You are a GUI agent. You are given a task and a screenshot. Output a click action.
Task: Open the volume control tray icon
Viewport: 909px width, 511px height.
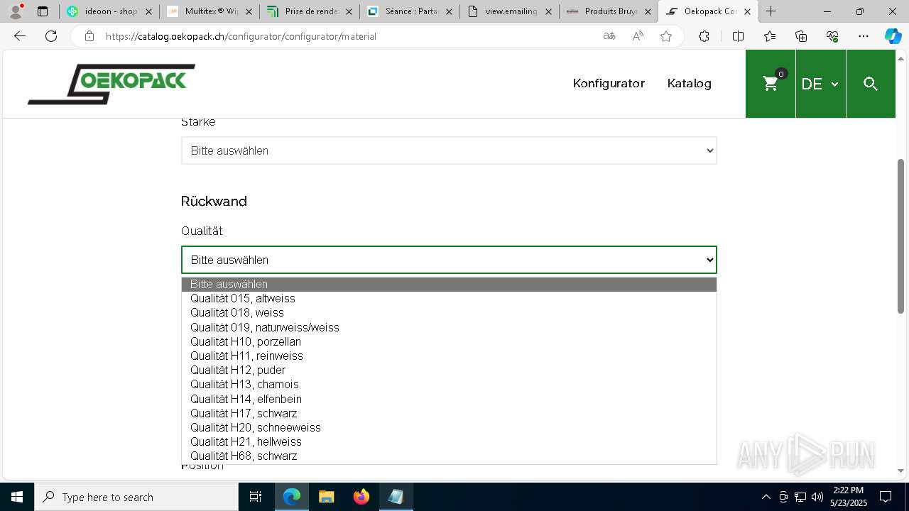pos(817,497)
